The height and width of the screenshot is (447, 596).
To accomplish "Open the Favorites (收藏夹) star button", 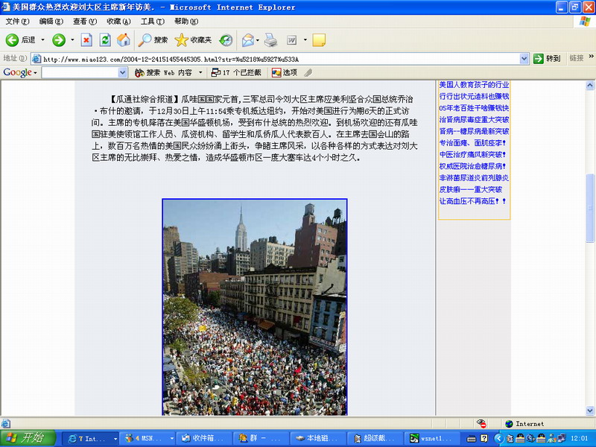I will click(x=193, y=39).
